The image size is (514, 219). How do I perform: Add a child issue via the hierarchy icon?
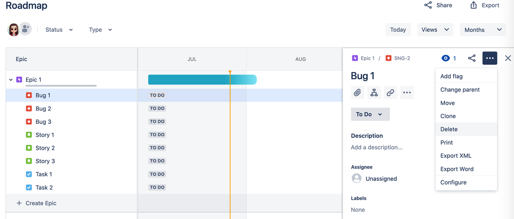click(x=374, y=93)
